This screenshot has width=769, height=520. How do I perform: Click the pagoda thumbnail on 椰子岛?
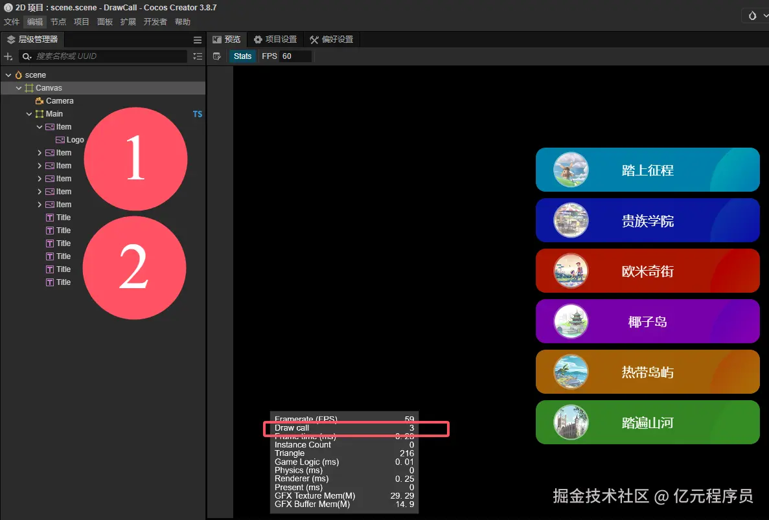[x=571, y=321]
